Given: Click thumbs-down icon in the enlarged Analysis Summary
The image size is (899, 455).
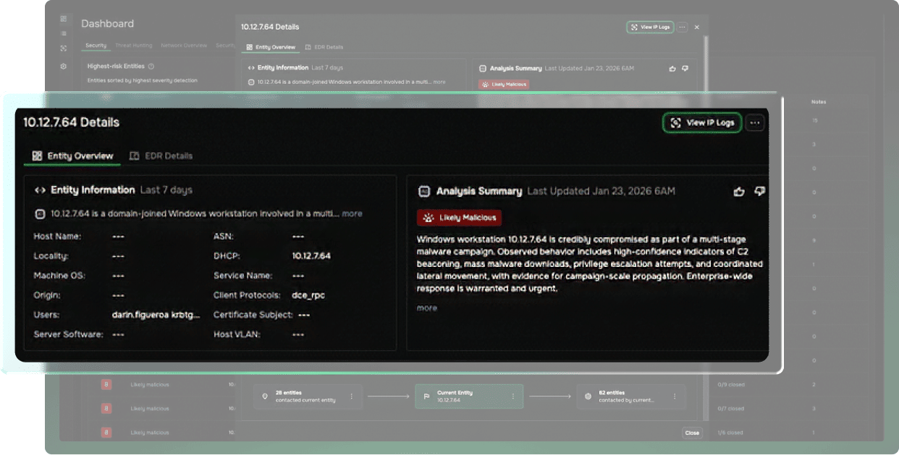Looking at the screenshot, I should click(x=759, y=192).
